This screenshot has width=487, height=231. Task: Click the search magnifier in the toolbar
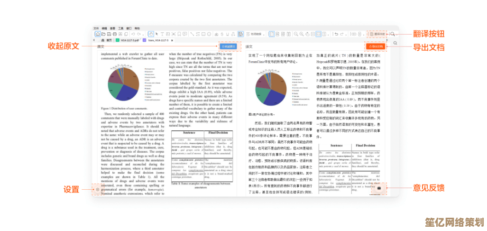393,34
